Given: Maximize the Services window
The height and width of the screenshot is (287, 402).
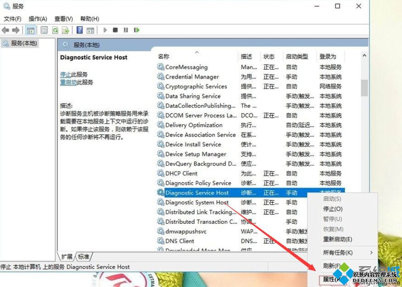Looking at the screenshot, I should [x=338, y=6].
